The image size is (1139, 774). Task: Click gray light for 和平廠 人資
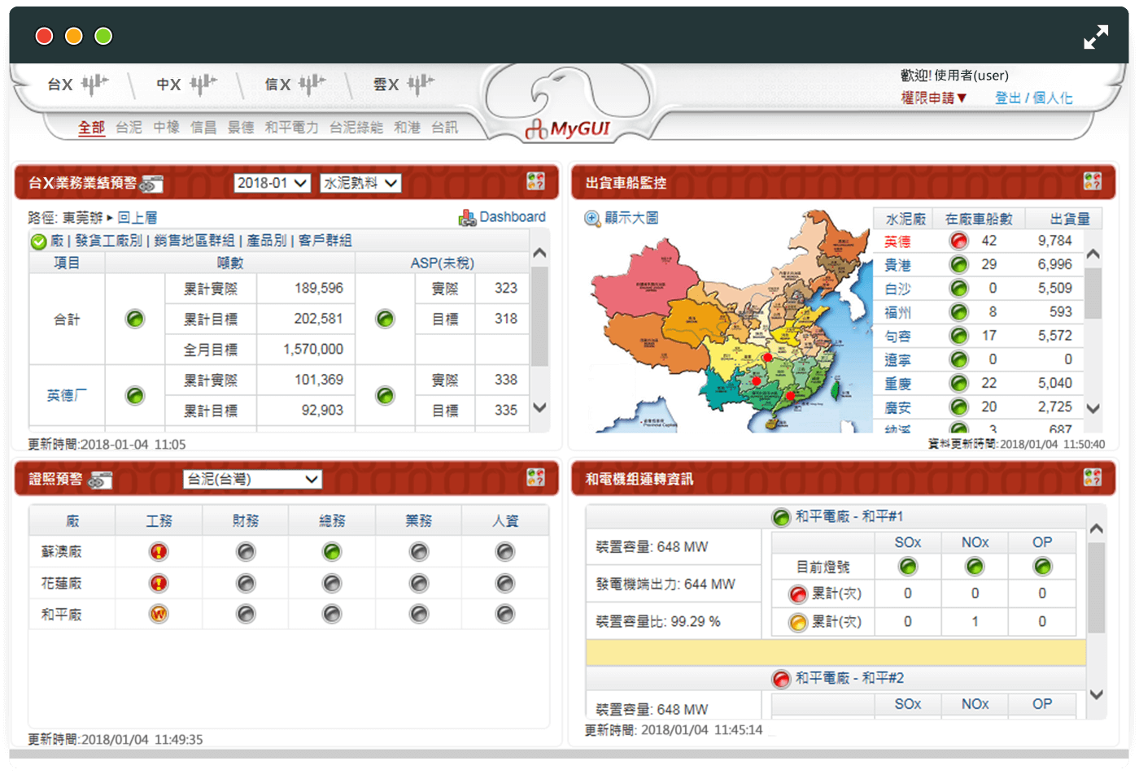click(505, 614)
